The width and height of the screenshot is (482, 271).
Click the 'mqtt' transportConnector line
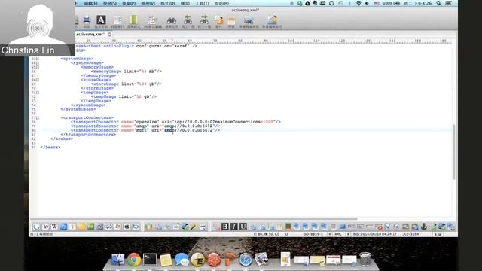click(x=145, y=130)
